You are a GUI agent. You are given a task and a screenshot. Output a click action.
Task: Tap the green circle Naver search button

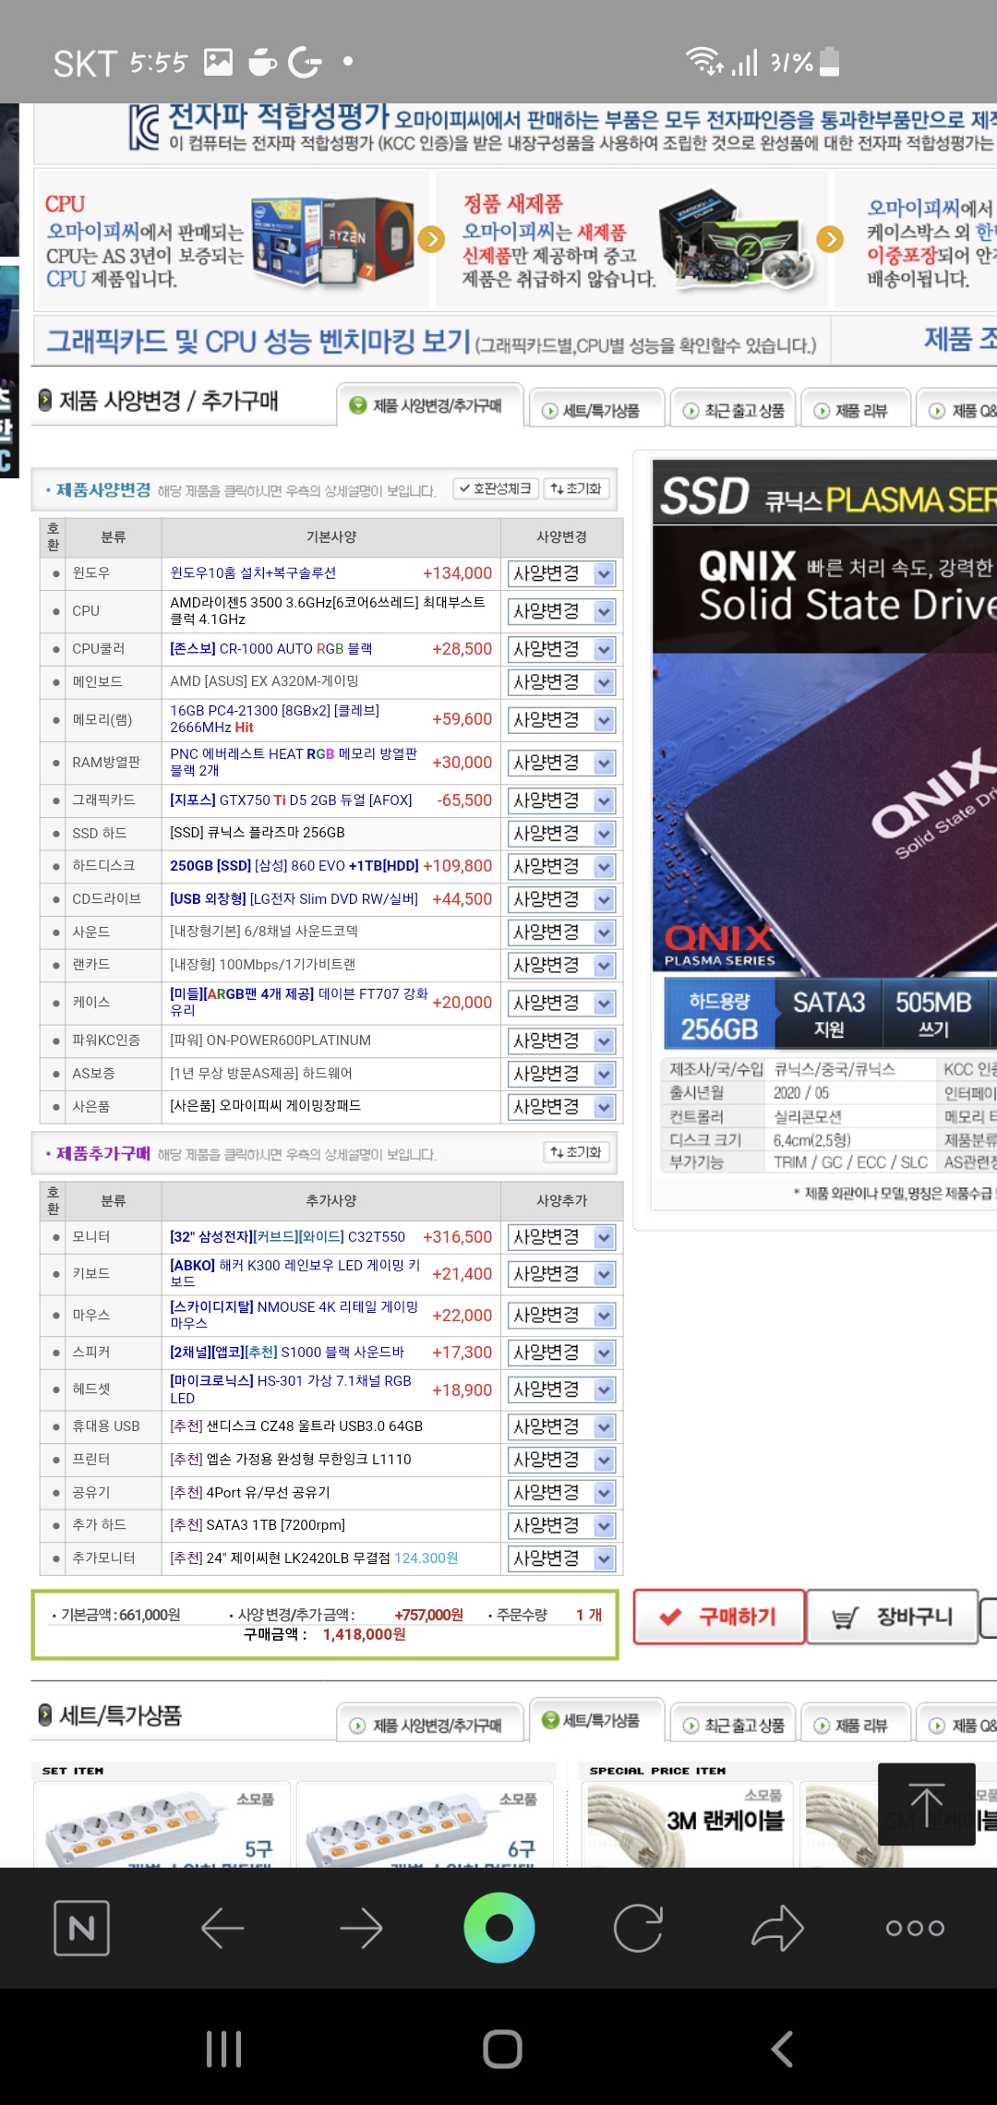(x=499, y=1928)
